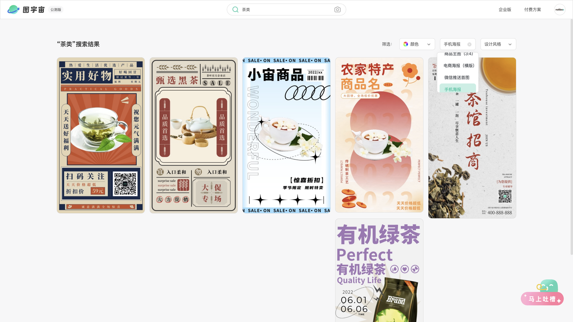Toggle the 手机海报 type dropdown
Screen dimensions: 573x322
point(458,44)
